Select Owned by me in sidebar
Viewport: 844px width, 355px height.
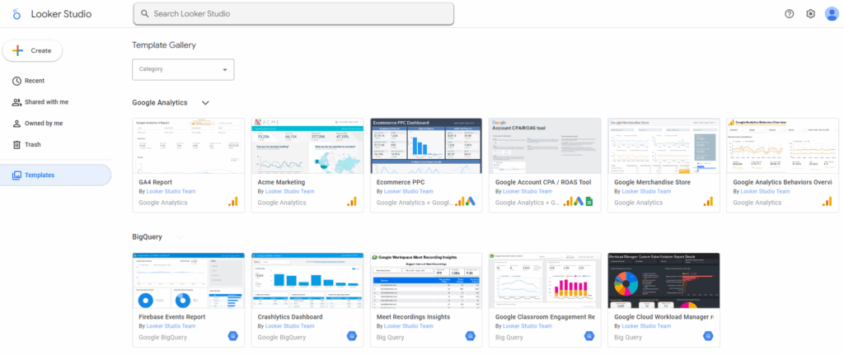[x=43, y=124]
